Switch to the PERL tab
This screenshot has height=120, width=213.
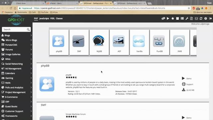point(53,19)
